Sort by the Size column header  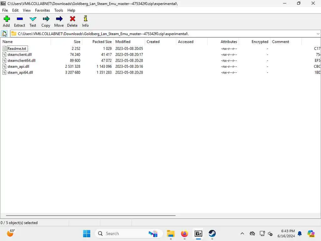tap(66, 42)
